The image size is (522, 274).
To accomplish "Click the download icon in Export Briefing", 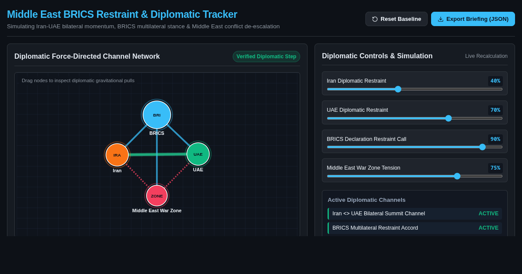I will point(441,19).
